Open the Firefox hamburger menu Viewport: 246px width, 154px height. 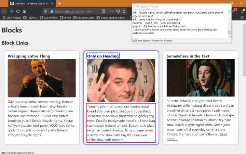point(242,11)
